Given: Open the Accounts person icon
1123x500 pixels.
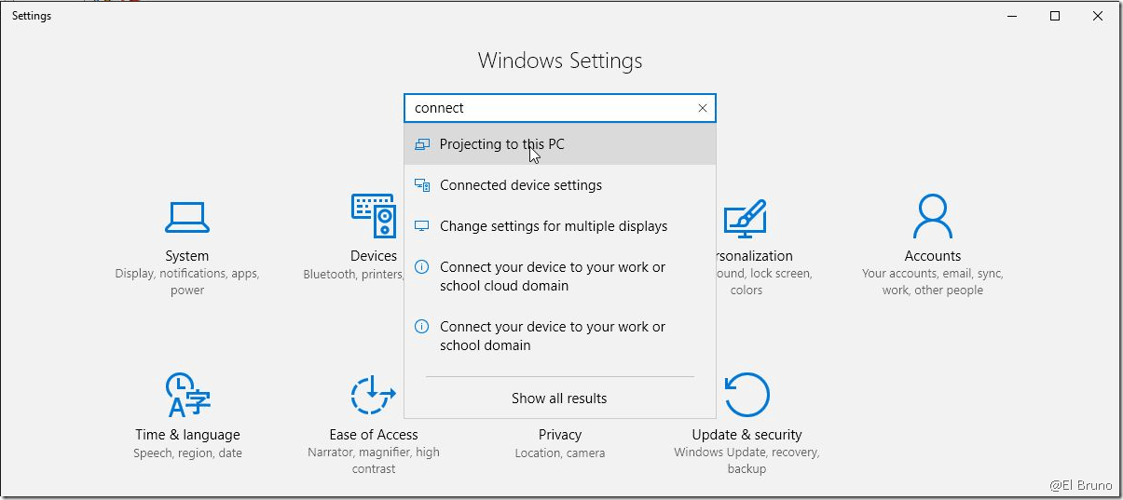Looking at the screenshot, I should (932, 218).
